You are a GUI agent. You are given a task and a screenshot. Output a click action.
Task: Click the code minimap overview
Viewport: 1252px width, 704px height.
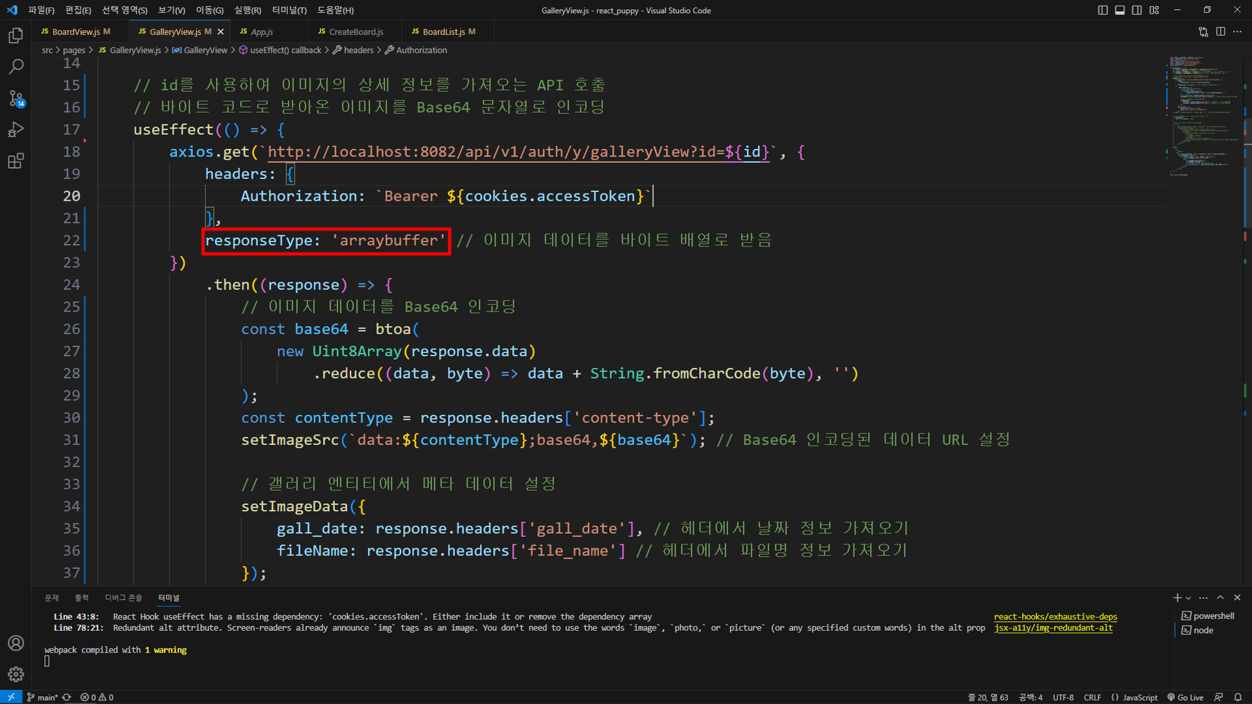pyautogui.click(x=1201, y=113)
